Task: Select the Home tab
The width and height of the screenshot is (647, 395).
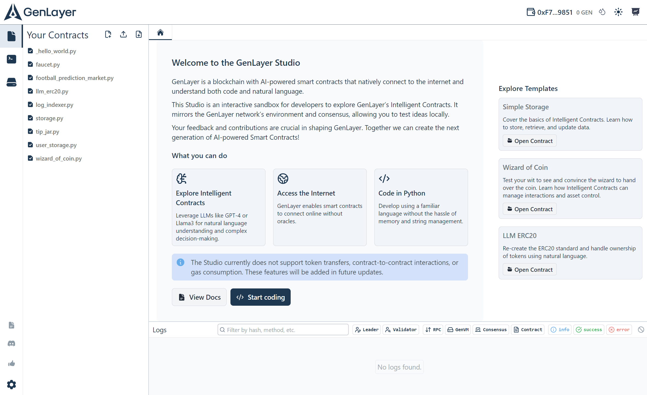Action: (160, 33)
